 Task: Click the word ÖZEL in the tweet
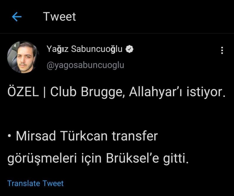23,92
